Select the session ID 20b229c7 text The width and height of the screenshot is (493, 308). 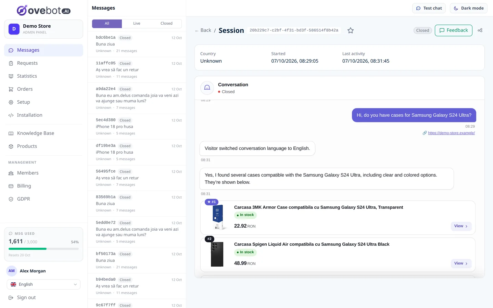(x=294, y=30)
